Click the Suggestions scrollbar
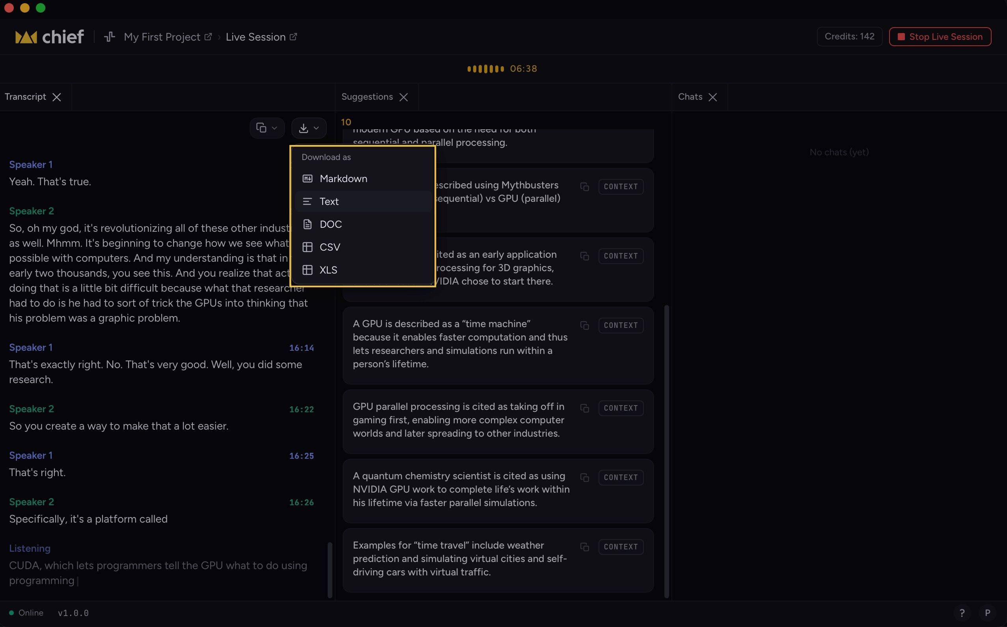 point(666,451)
